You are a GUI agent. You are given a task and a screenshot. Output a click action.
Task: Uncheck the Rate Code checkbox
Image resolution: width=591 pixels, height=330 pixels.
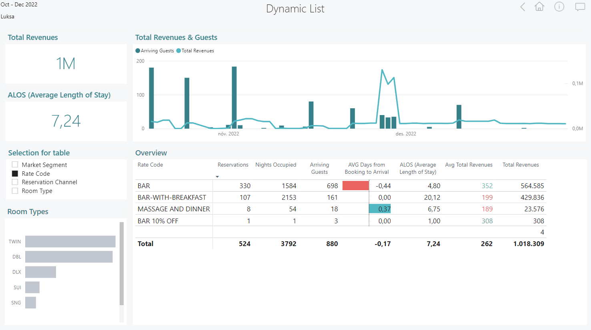pos(15,173)
